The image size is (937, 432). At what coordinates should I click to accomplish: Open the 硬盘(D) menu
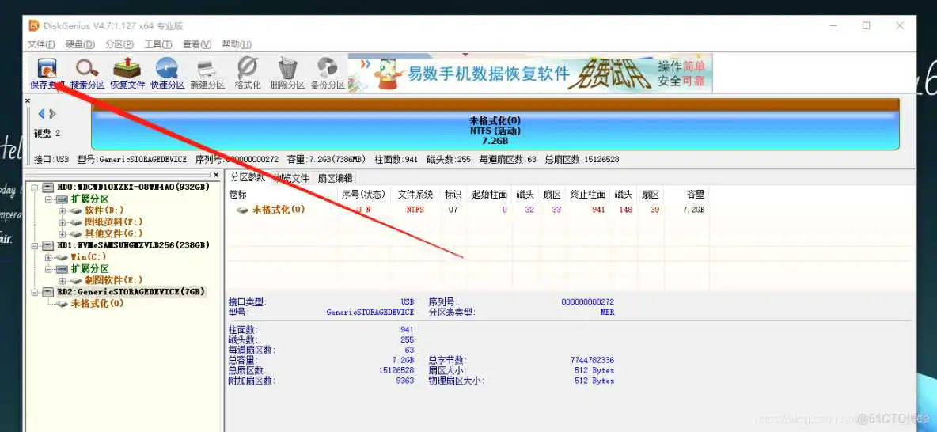(x=80, y=44)
